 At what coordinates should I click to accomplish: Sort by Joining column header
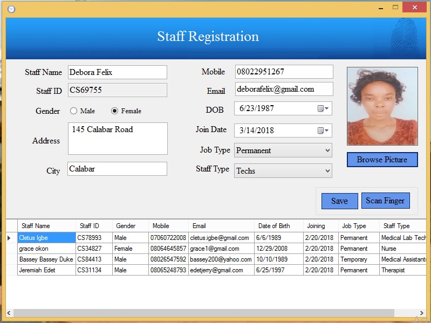click(321, 226)
